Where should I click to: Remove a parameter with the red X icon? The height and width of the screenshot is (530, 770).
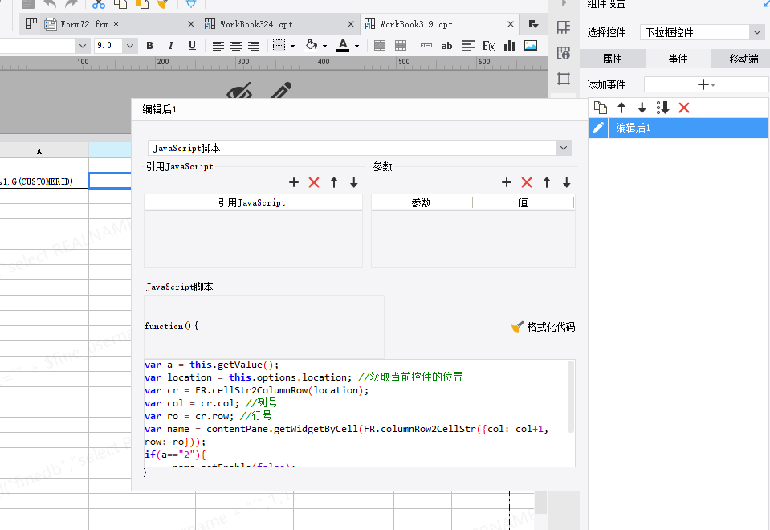tap(527, 182)
